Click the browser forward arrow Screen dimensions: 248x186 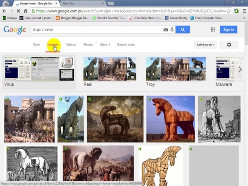[11, 11]
